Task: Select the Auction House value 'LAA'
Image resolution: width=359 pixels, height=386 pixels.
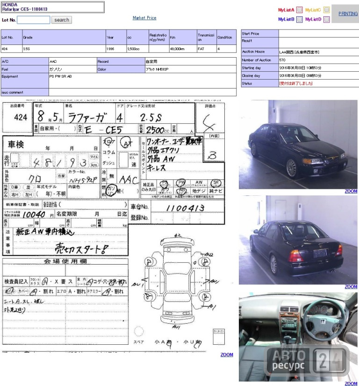Action: pyautogui.click(x=299, y=52)
